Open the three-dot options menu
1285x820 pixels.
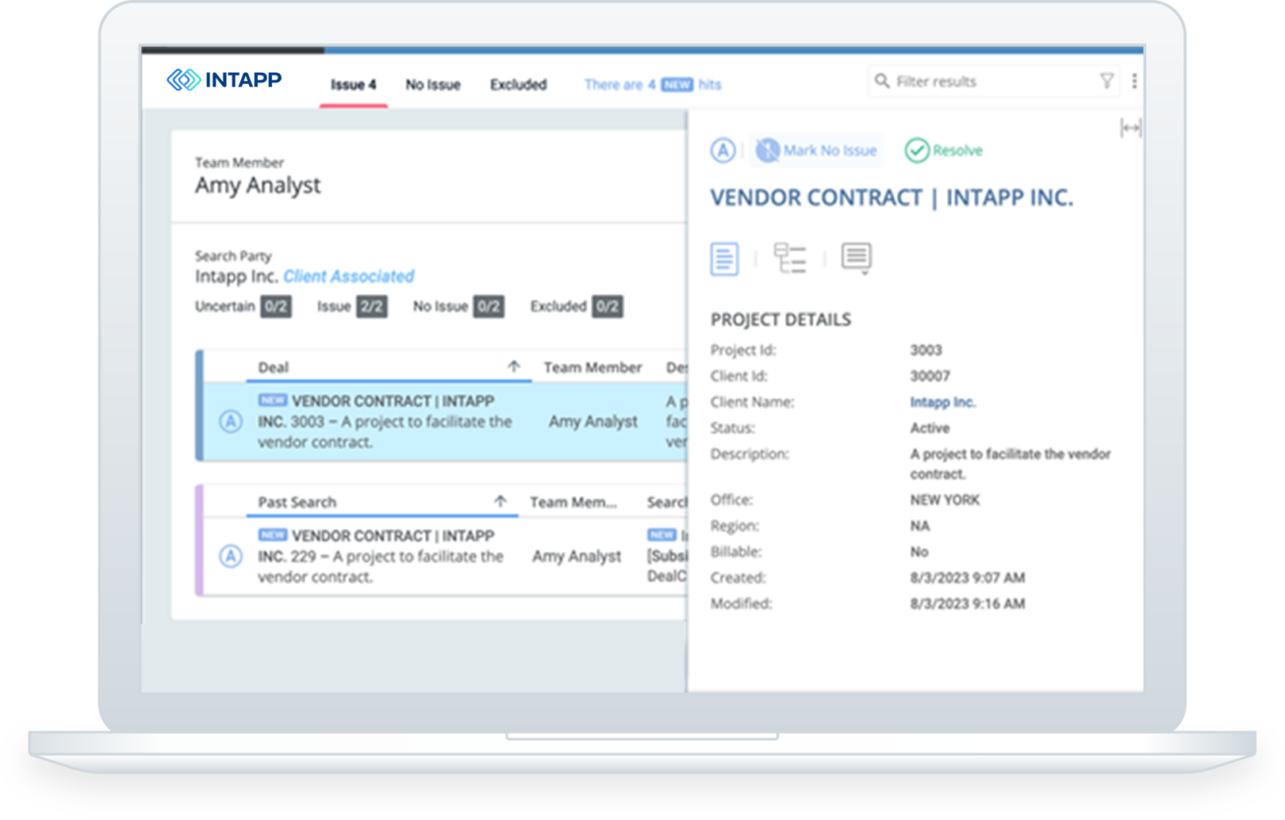point(1134,81)
